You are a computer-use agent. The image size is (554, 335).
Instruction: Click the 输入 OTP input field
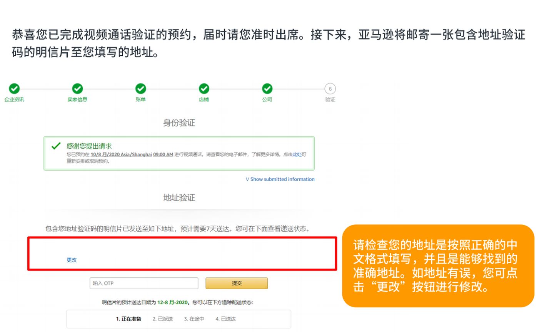[x=144, y=284]
